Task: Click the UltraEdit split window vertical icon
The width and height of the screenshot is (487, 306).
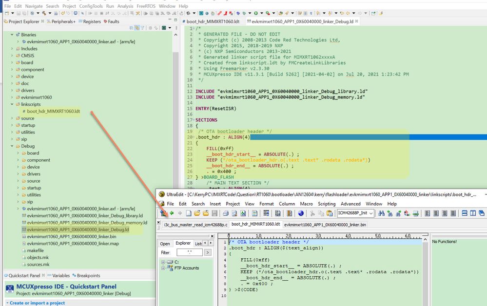Action: [x=473, y=213]
